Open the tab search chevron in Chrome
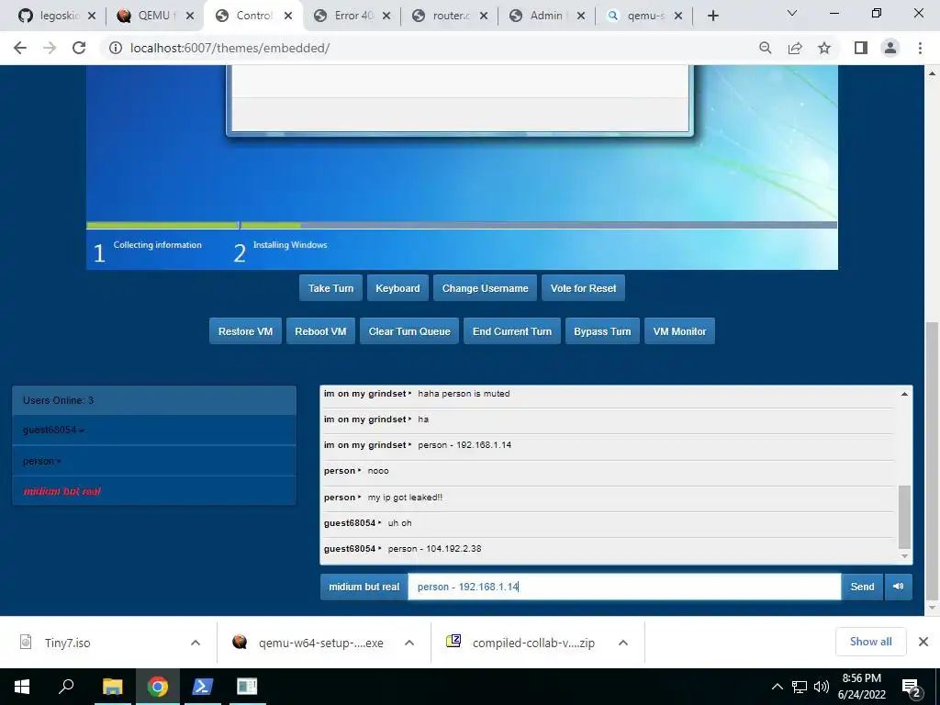 792,13
